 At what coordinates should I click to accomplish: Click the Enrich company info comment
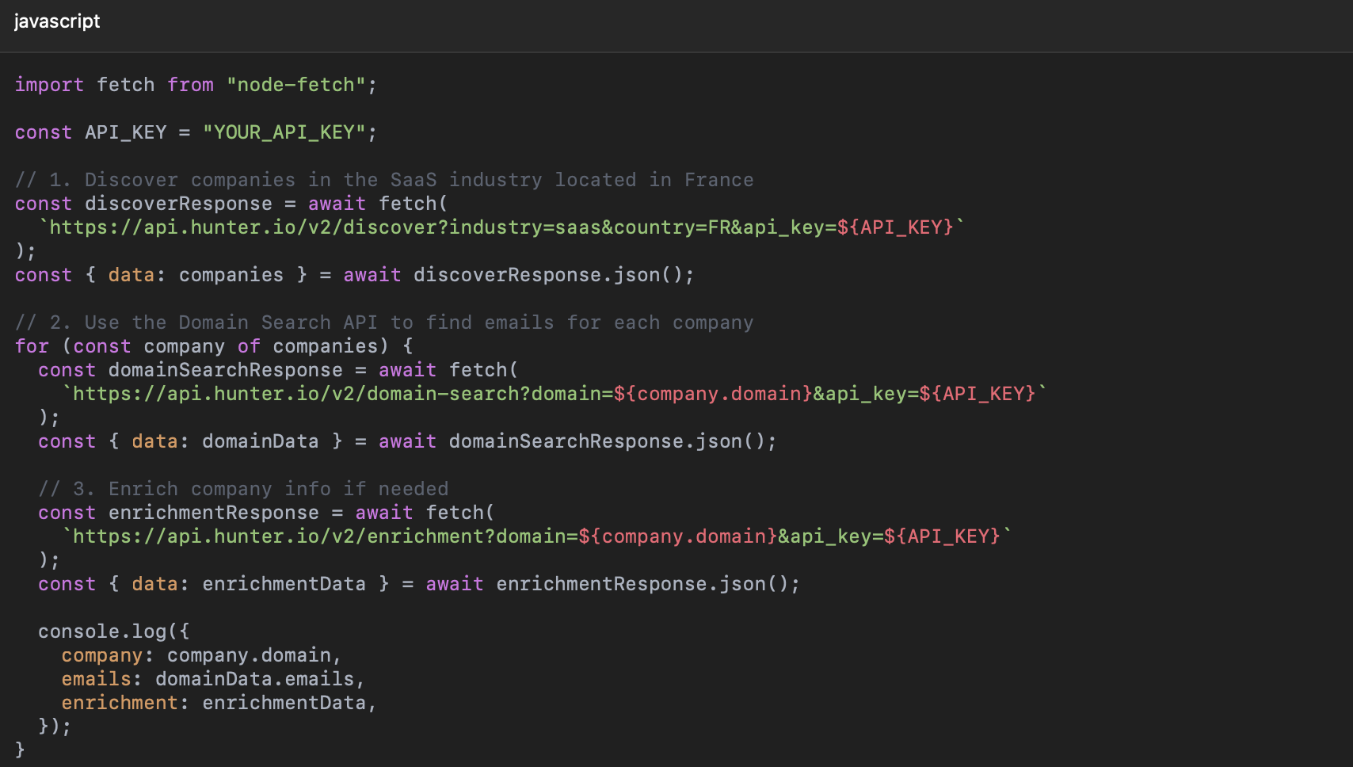tap(242, 489)
